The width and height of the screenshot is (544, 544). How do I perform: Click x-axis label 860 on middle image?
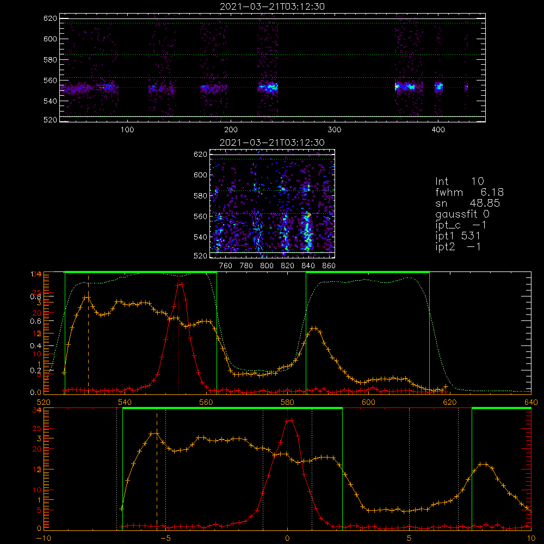click(329, 266)
